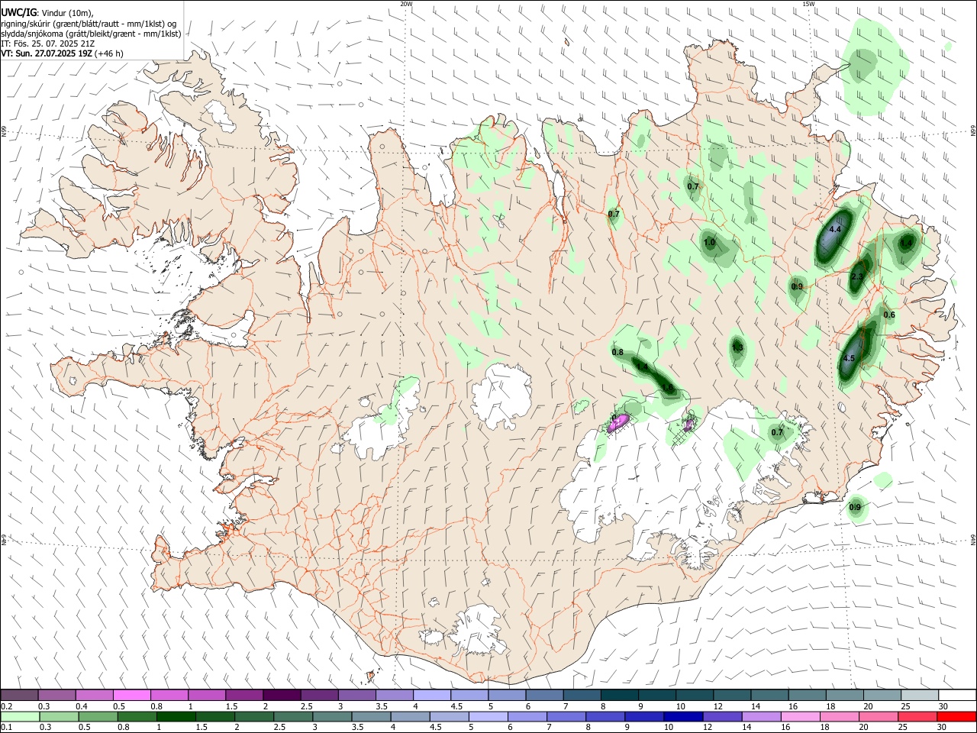
Task: Select the 'IT: Fös. 25. 07. 2025 21Z' line
Action: [x=48, y=44]
